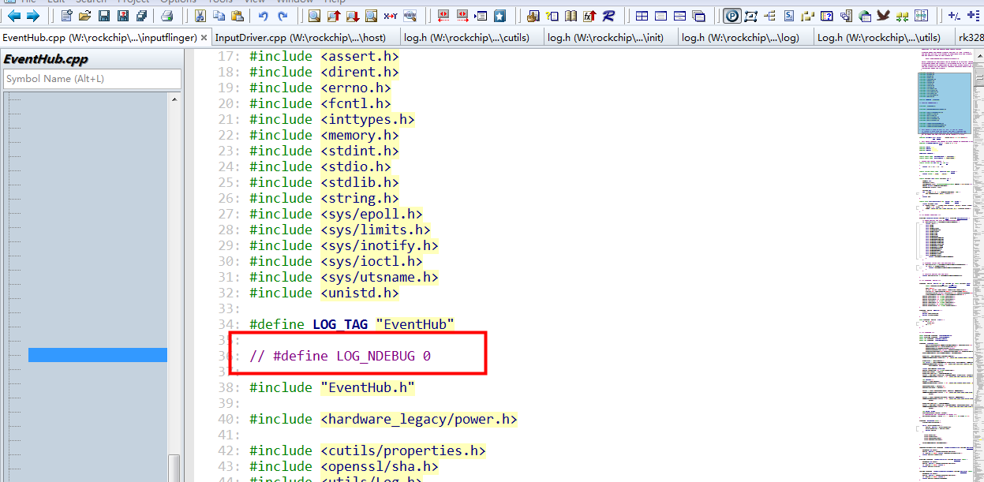Click the Go Back navigation arrow
This screenshot has height=482, width=984.
(13, 16)
